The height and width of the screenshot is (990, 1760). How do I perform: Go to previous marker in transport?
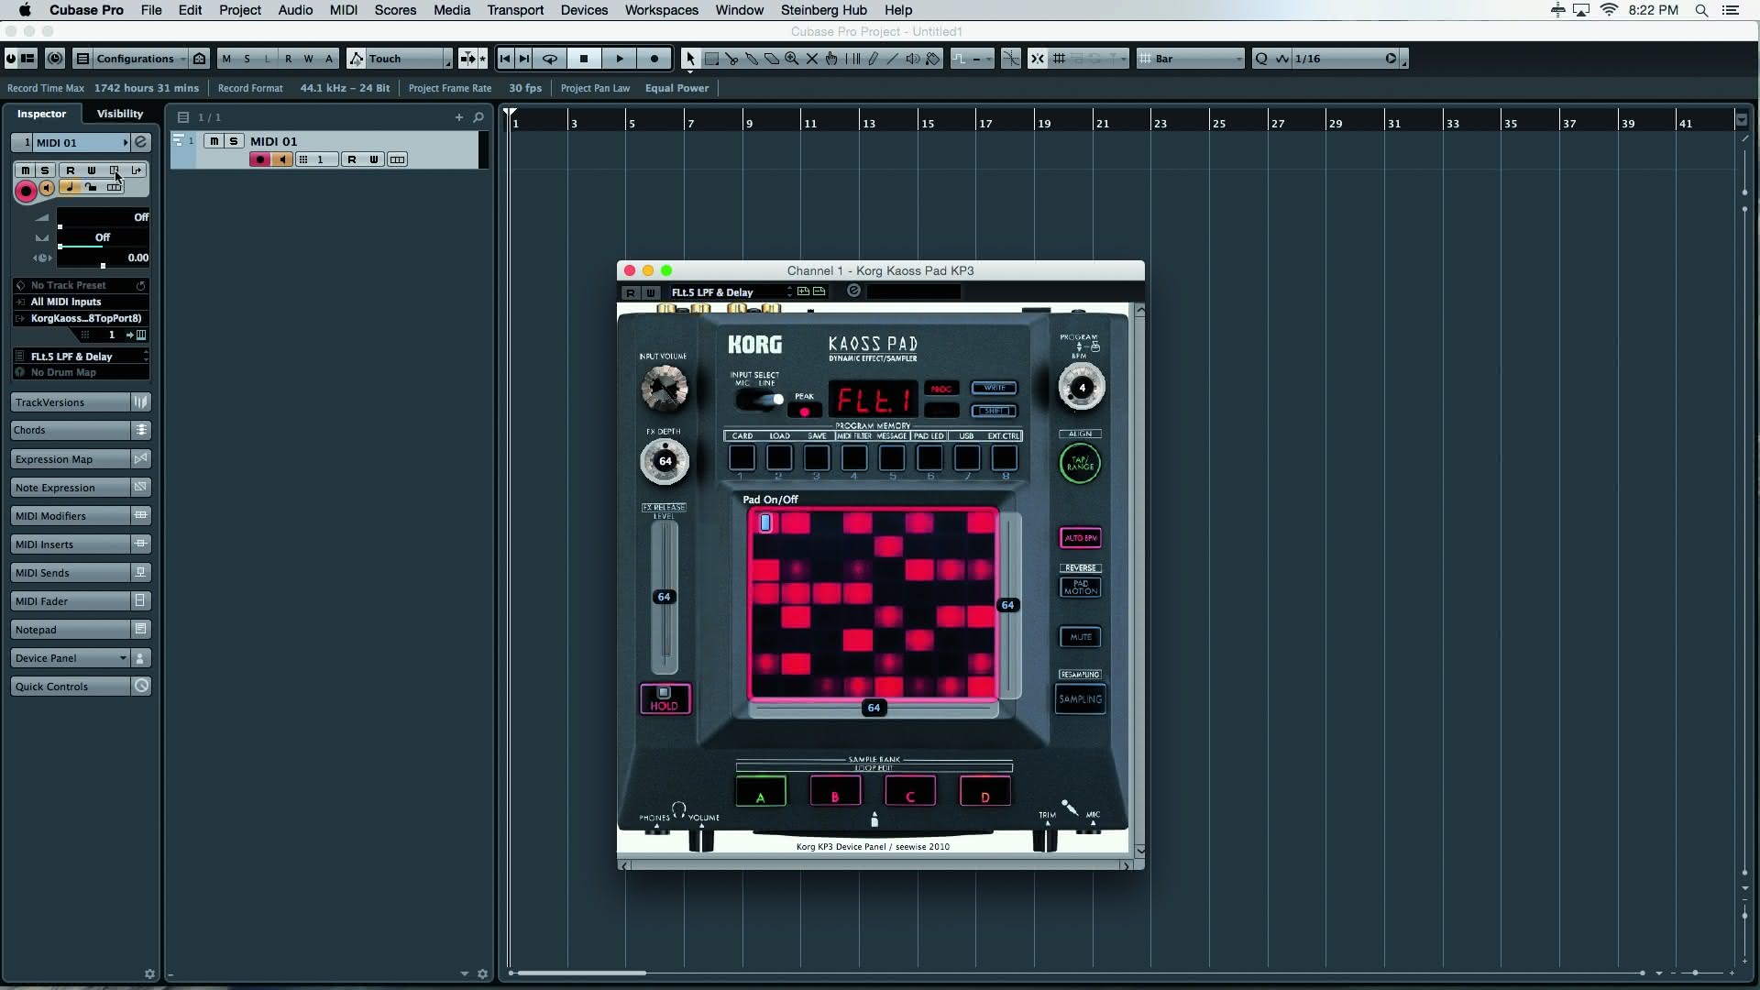point(505,59)
